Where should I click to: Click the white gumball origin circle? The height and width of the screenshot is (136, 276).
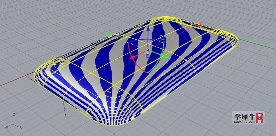(x=146, y=53)
